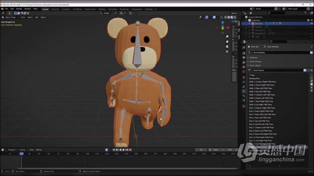Open the Options dropdown in viewport
This screenshot has width=314, height=176.
(x=235, y=13)
